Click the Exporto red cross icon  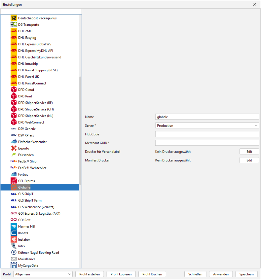pos(14,148)
